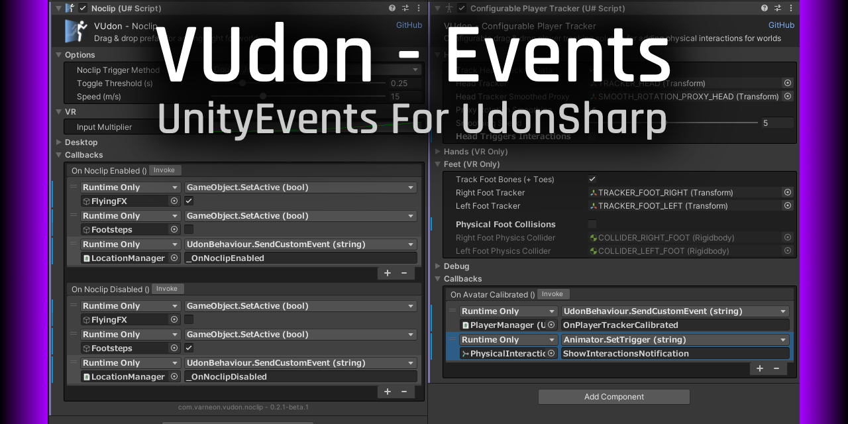Open the Configurable Player Tracker context menu

point(790,8)
